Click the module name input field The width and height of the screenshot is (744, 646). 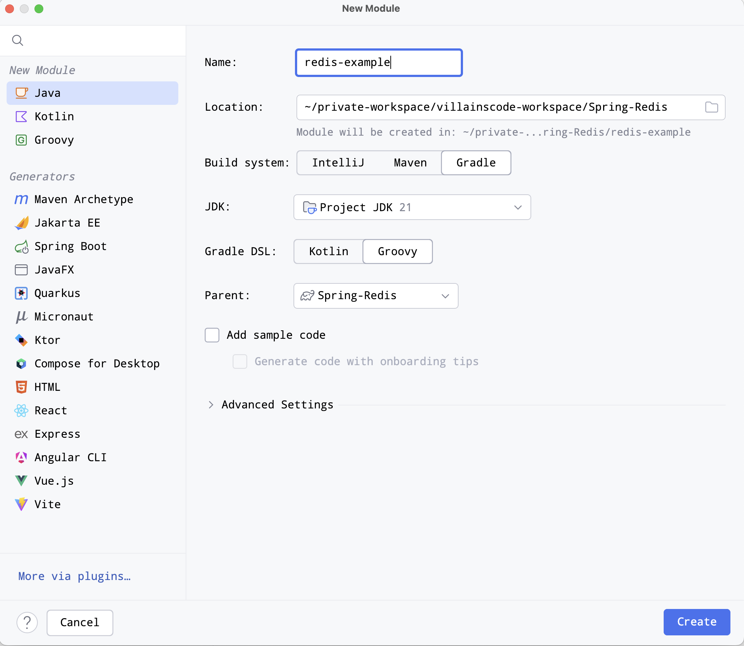378,63
